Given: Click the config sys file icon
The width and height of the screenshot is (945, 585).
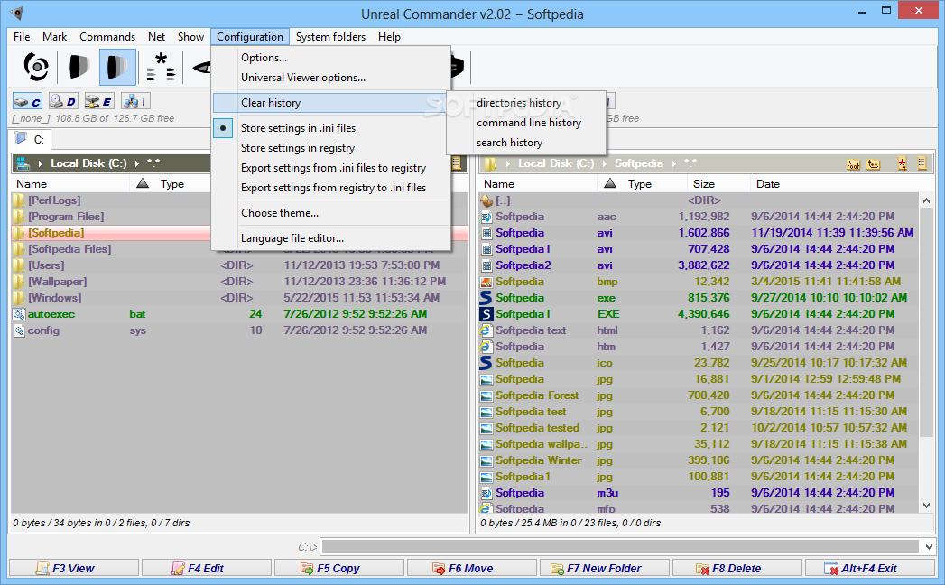Looking at the screenshot, I should (x=19, y=330).
